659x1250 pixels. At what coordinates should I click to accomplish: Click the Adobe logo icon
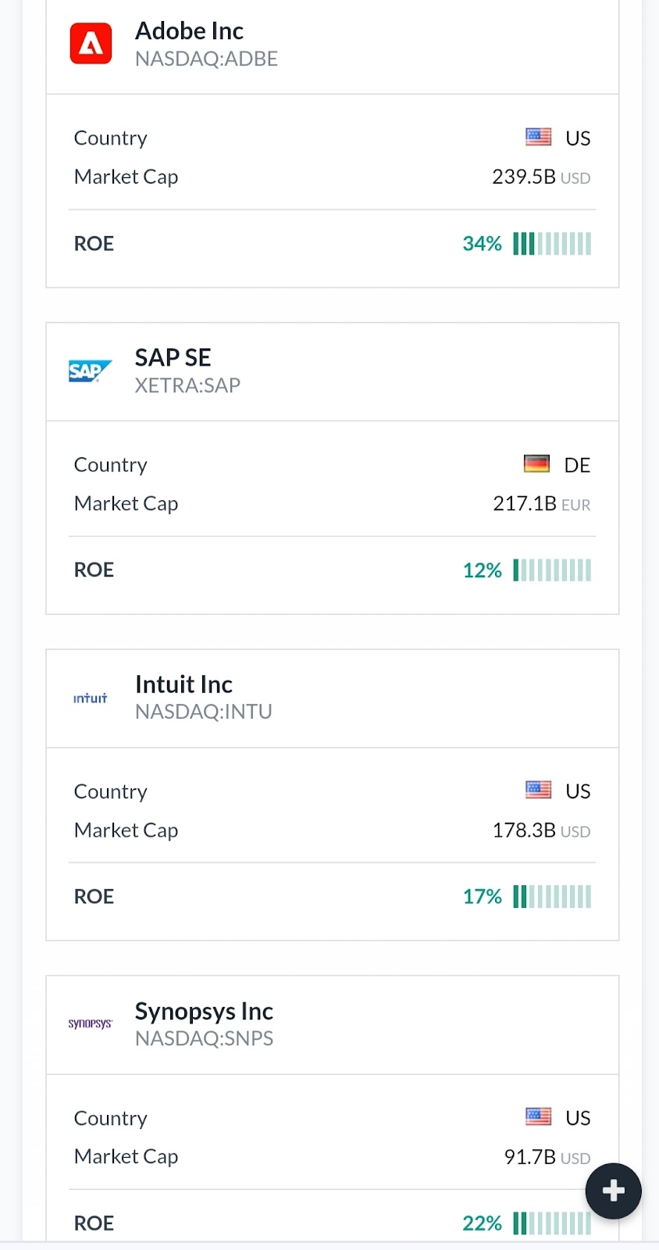click(91, 43)
